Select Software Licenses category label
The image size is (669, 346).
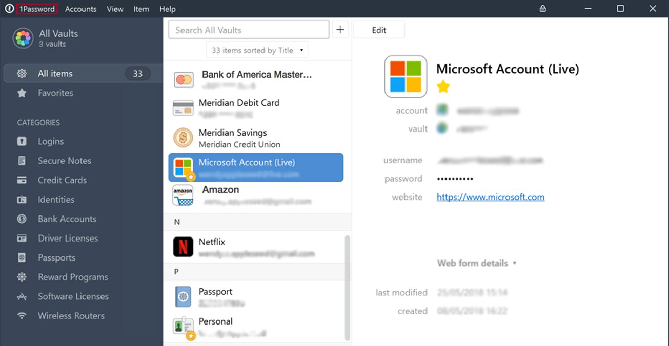[73, 297]
